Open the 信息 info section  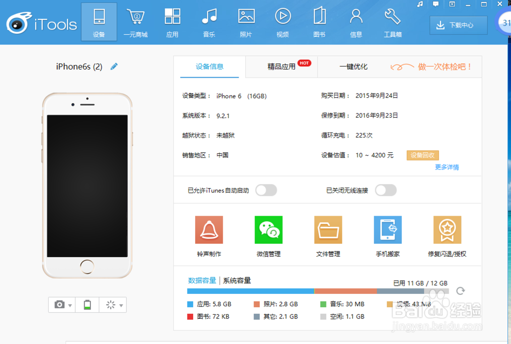(356, 22)
